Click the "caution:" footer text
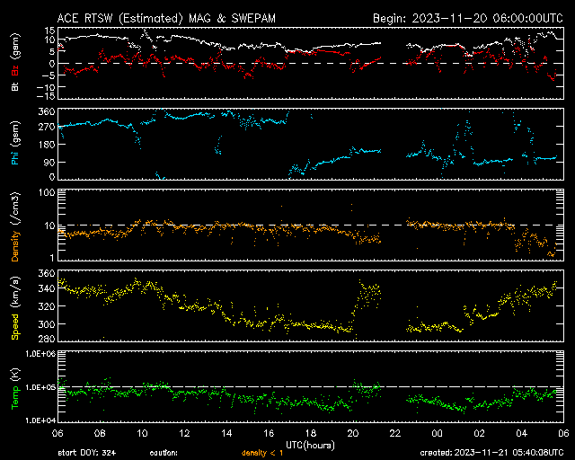 pos(164,453)
